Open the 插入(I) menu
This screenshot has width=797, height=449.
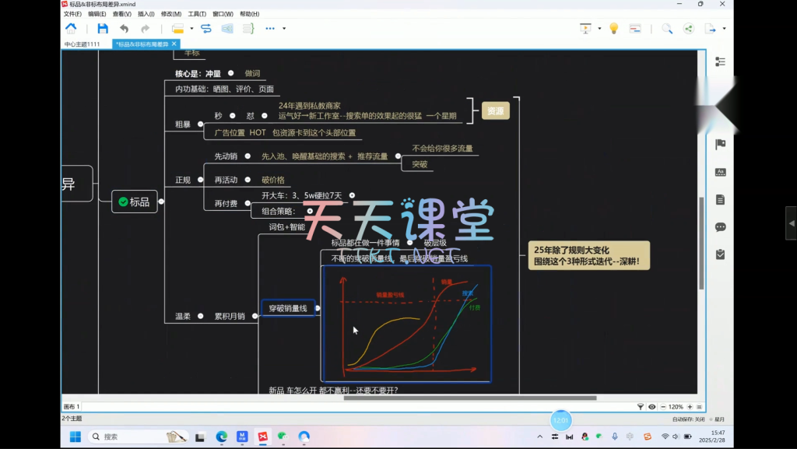146,14
